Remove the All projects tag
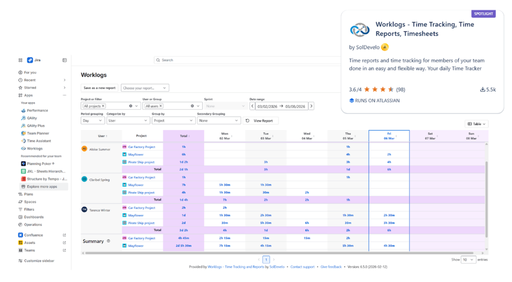512x282 pixels. (x=103, y=106)
